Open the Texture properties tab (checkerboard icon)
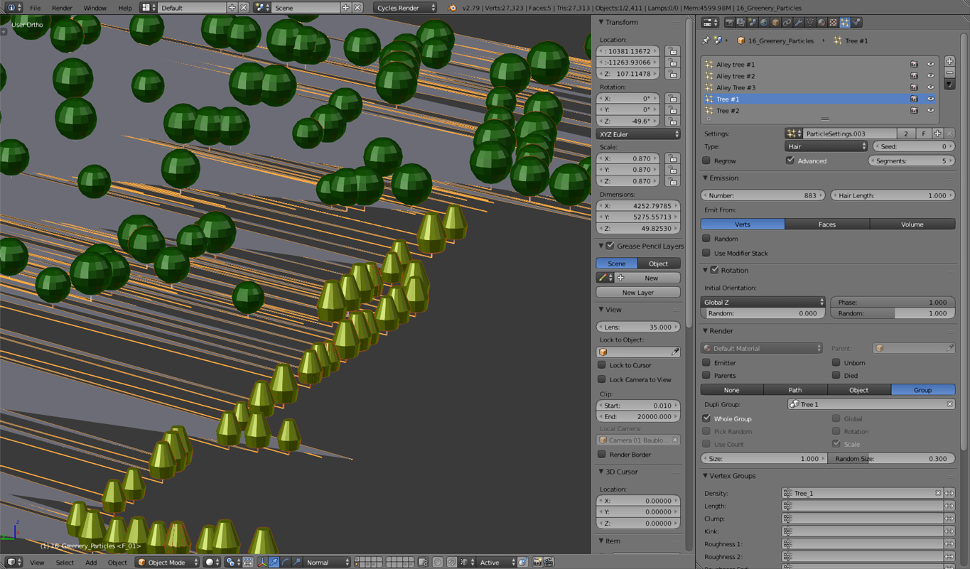 tap(834, 23)
